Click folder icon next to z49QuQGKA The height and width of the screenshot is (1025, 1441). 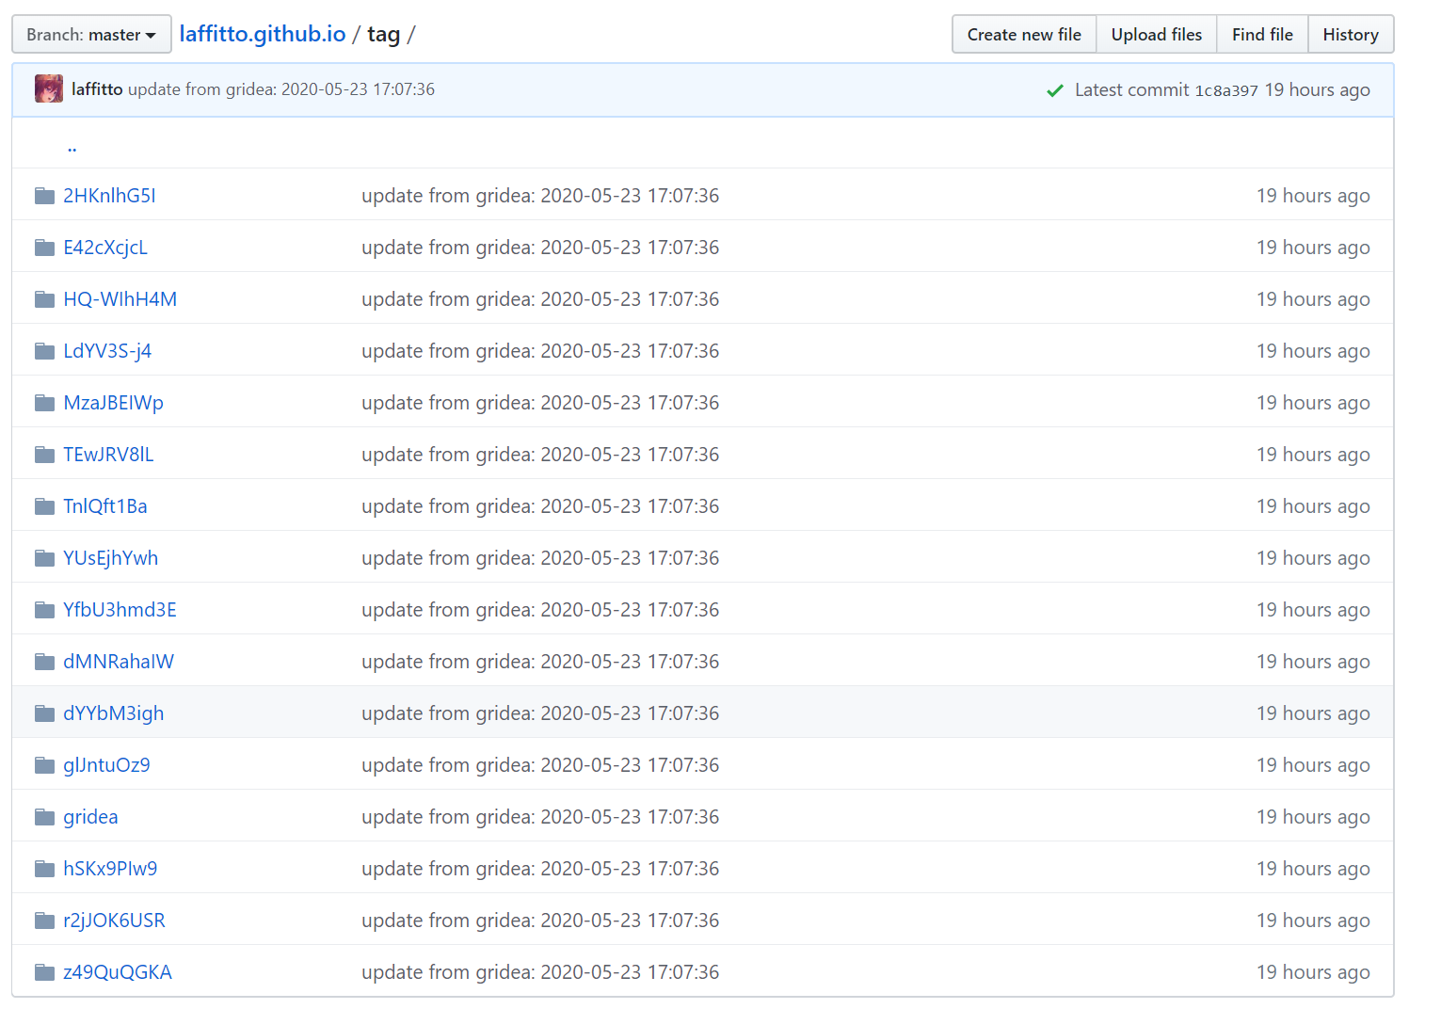coord(44,972)
